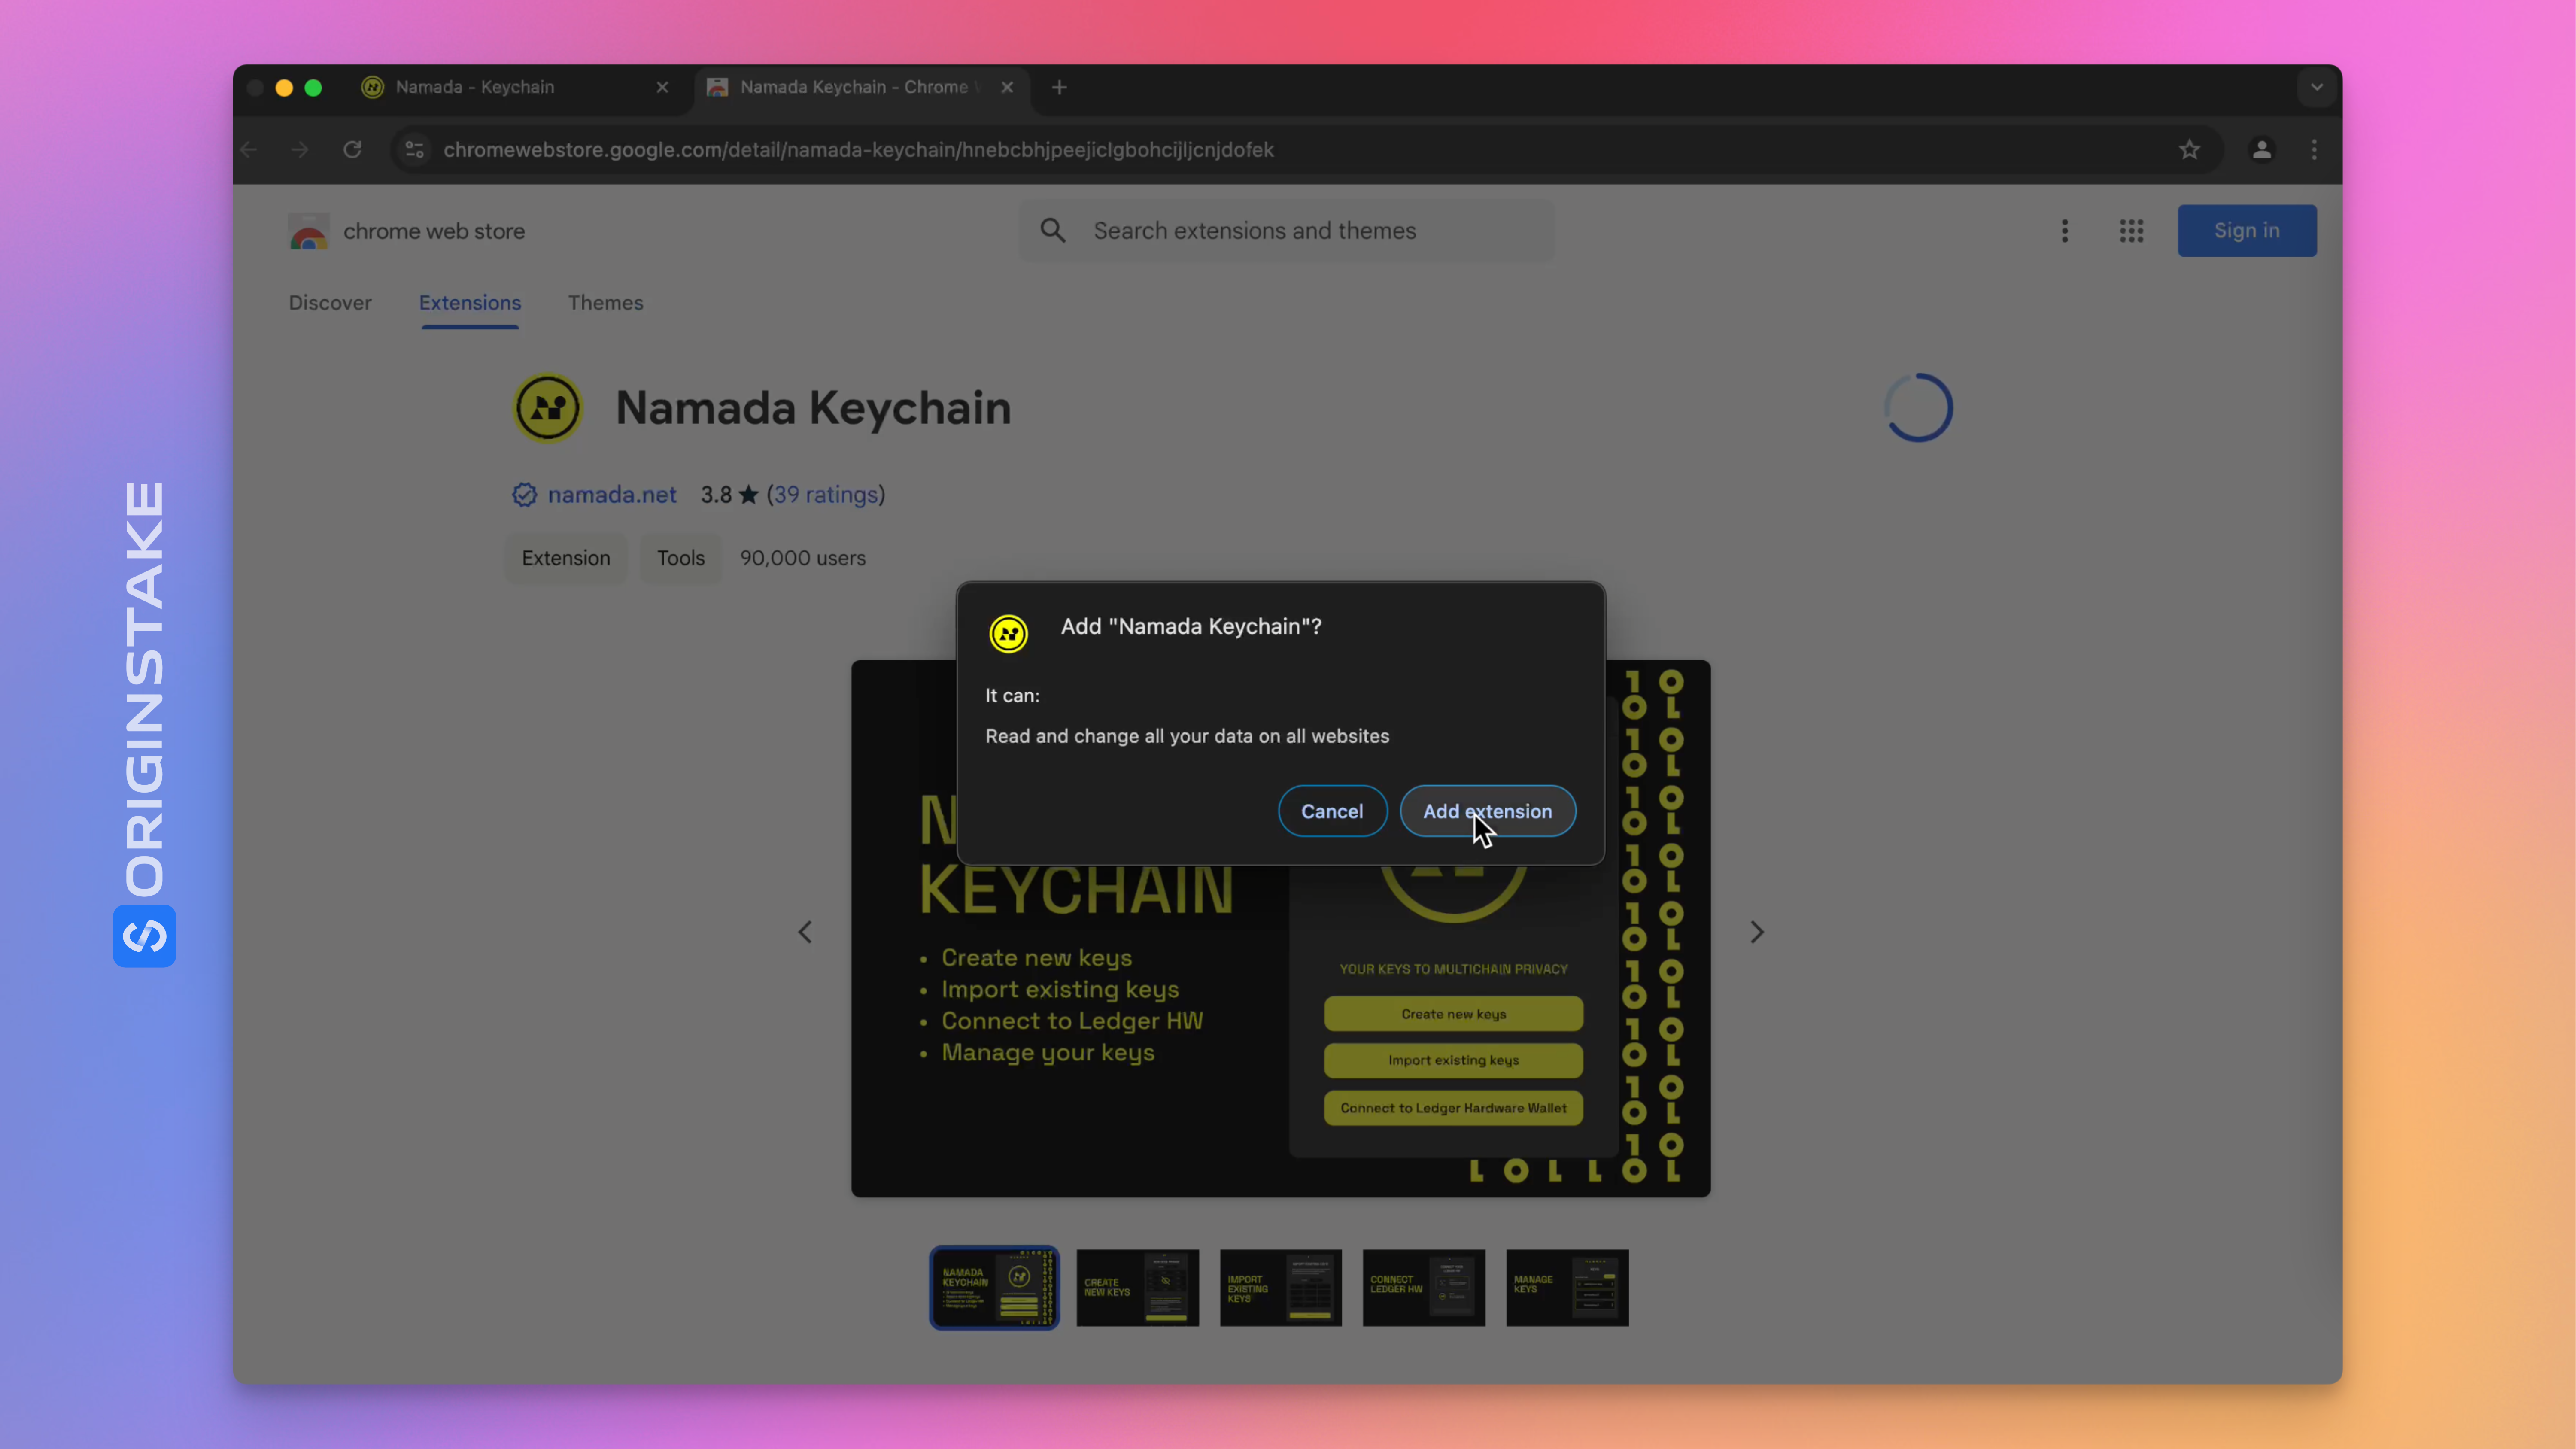The image size is (2576, 1449).
Task: Click the Tools category chip
Action: [680, 558]
